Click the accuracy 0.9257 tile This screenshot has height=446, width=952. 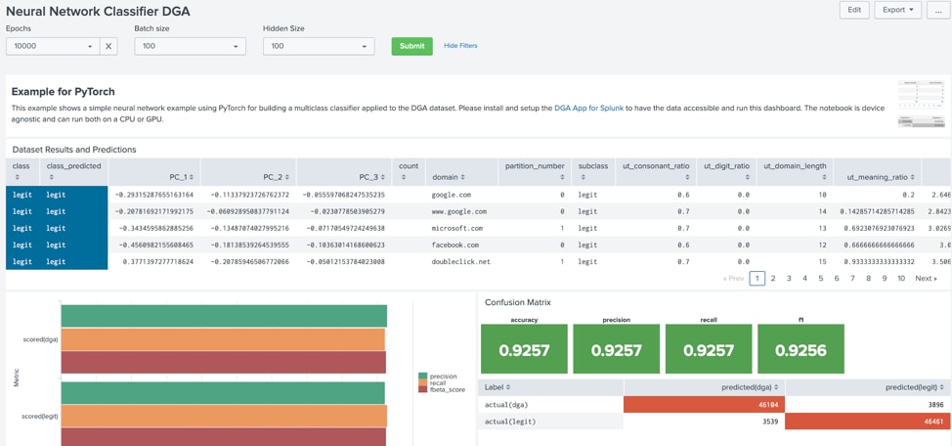point(524,349)
